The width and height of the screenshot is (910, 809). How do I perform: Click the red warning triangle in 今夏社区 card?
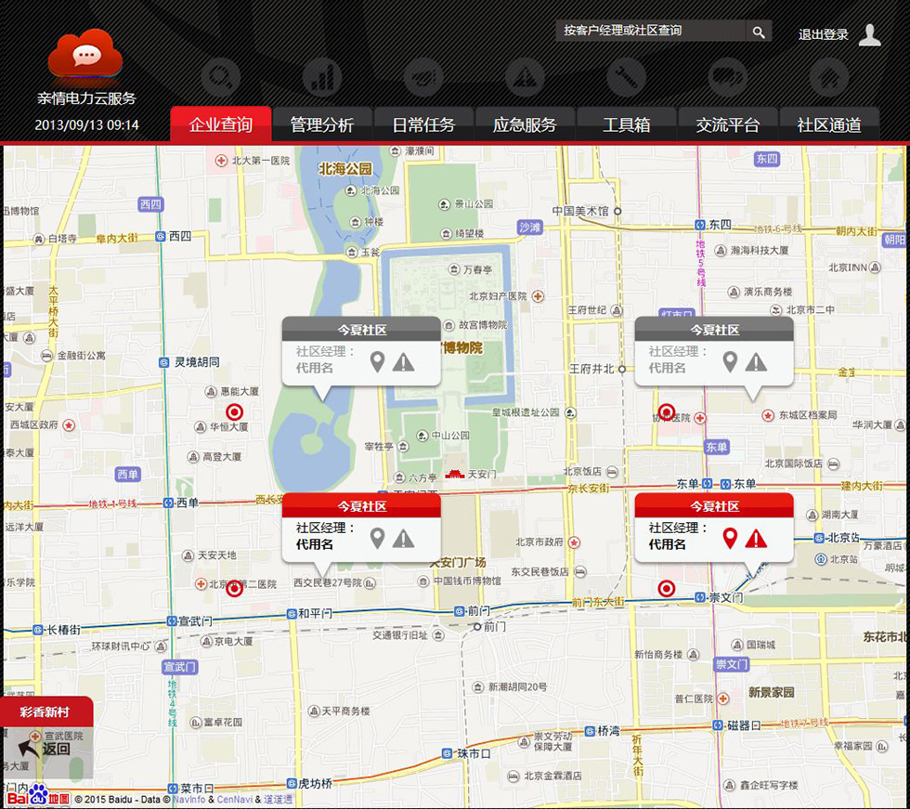756,539
